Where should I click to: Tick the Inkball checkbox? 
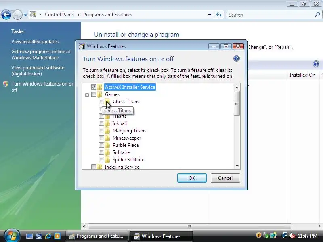[101, 123]
